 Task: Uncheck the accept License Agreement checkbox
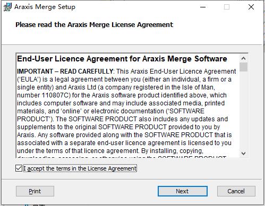[19, 168]
